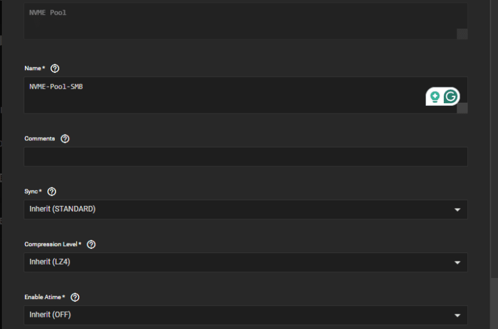The width and height of the screenshot is (498, 329).
Task: Open the Inherit (STANDARD) sync selector
Action: (246, 209)
